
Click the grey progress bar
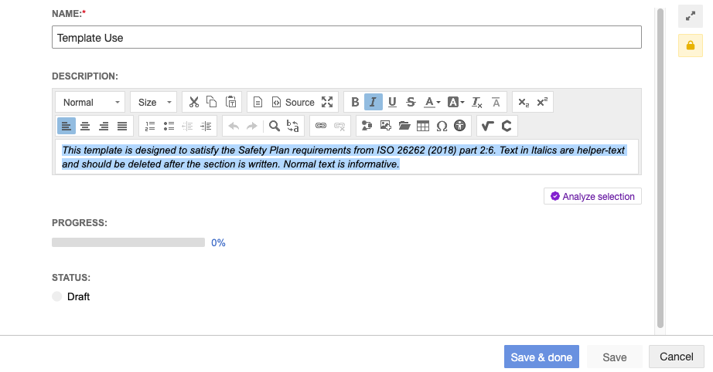(x=128, y=242)
